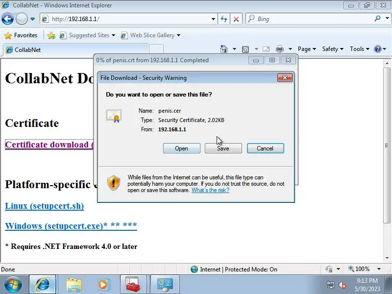392x294 pixels.
Task: Open the Linux (setupcert.sh) link
Action: 44,206
